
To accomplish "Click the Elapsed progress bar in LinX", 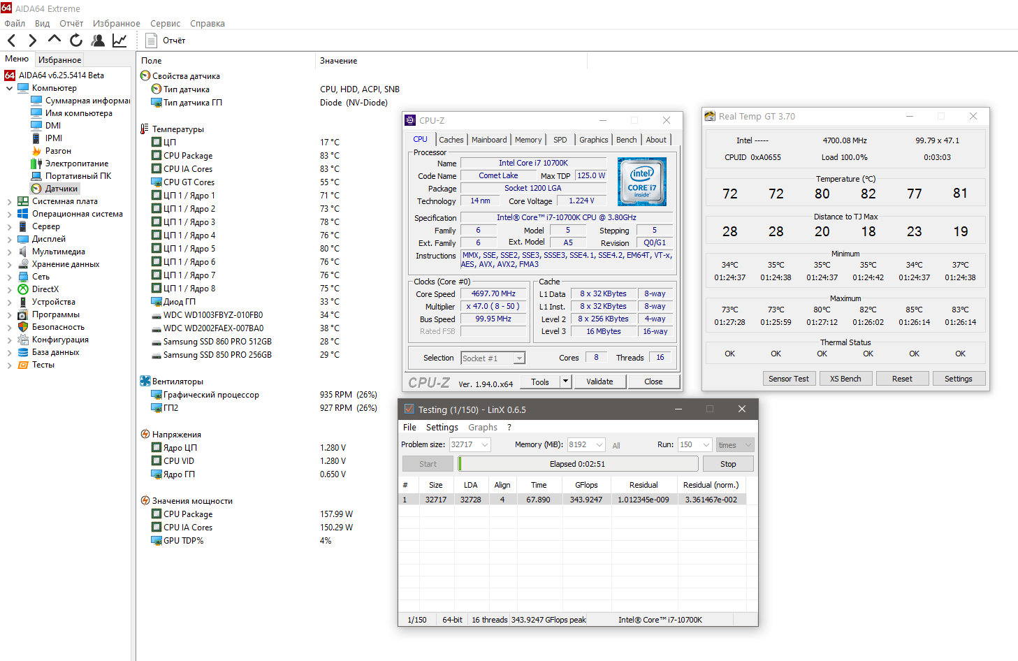I will 577,464.
